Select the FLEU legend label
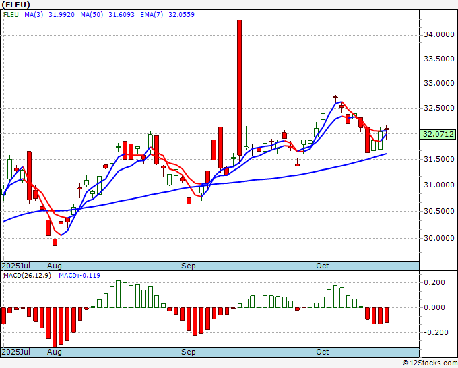 point(11,14)
